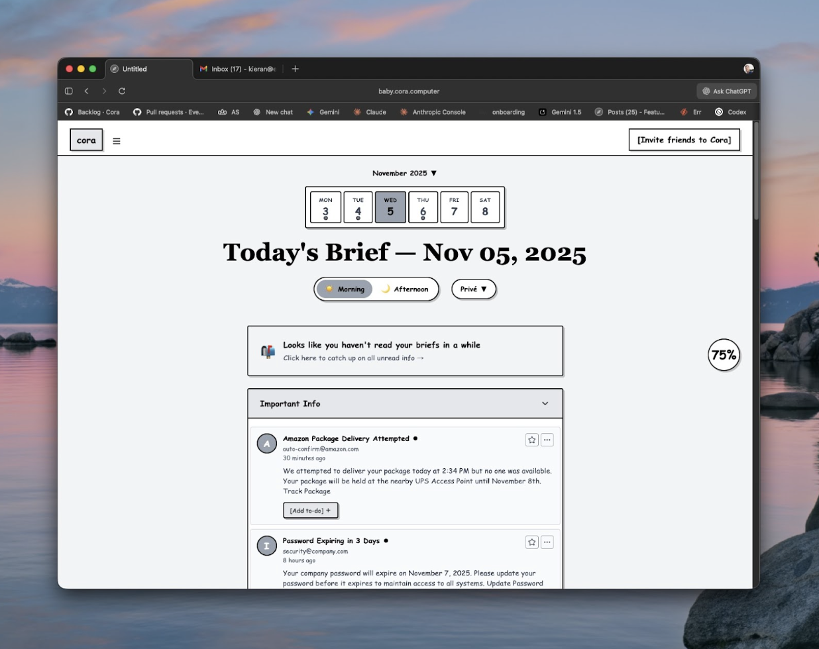Reload the page with browser refresh icon
The height and width of the screenshot is (649, 819).
coord(122,91)
